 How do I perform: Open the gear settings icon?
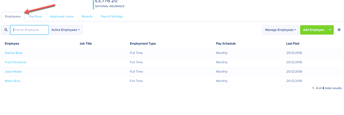click(339, 30)
